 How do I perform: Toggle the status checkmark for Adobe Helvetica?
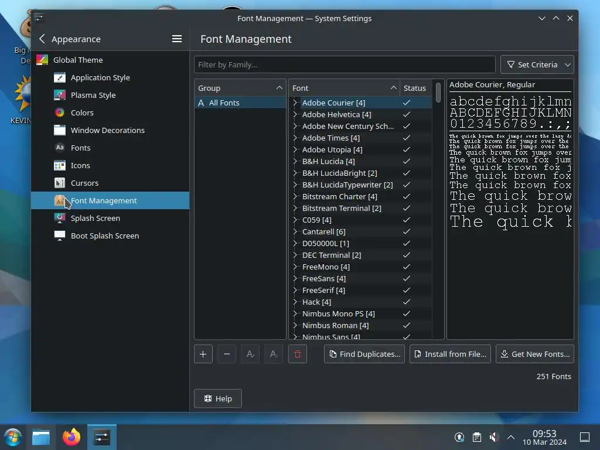point(407,114)
